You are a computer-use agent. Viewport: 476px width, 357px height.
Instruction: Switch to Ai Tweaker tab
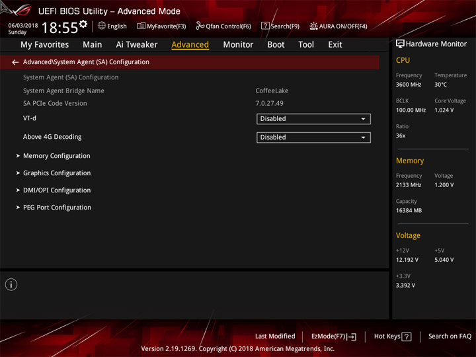click(x=137, y=45)
